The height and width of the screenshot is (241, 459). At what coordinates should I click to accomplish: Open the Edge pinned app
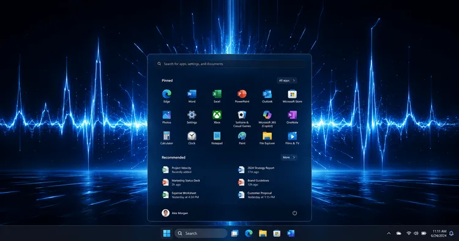[x=166, y=96]
